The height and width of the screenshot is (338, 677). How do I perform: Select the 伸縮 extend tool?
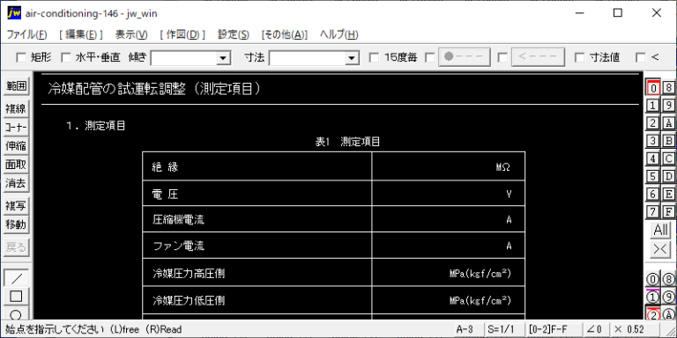pos(16,146)
